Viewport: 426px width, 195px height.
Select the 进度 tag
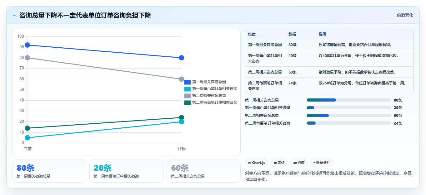pos(299,163)
